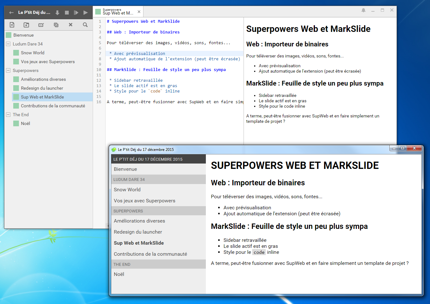The width and height of the screenshot is (430, 304).
Task: Click Bienvenue in the slideshow sidebar
Action: point(158,169)
